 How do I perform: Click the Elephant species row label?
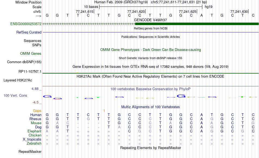pyautogui.click(x=34, y=131)
